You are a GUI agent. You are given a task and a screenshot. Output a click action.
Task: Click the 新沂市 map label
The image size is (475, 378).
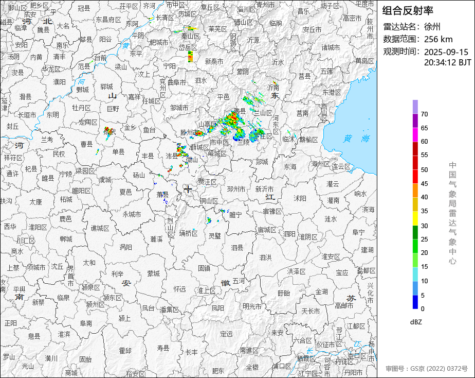pos(264,189)
